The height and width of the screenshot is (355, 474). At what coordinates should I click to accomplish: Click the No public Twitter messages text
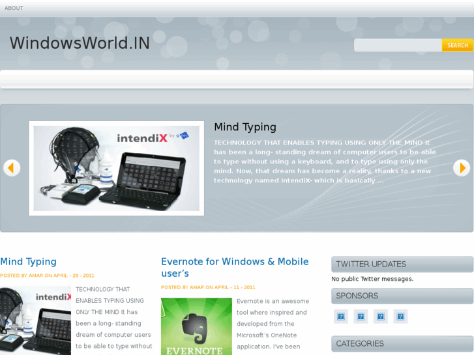pos(372,279)
